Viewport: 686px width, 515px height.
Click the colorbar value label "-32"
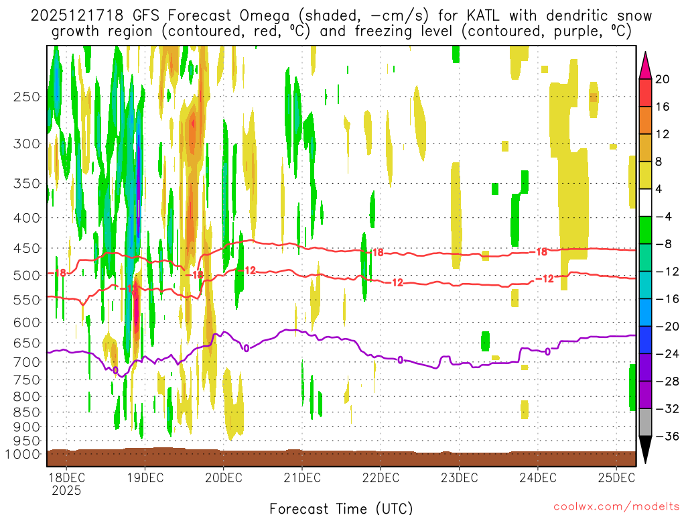pos(667,408)
